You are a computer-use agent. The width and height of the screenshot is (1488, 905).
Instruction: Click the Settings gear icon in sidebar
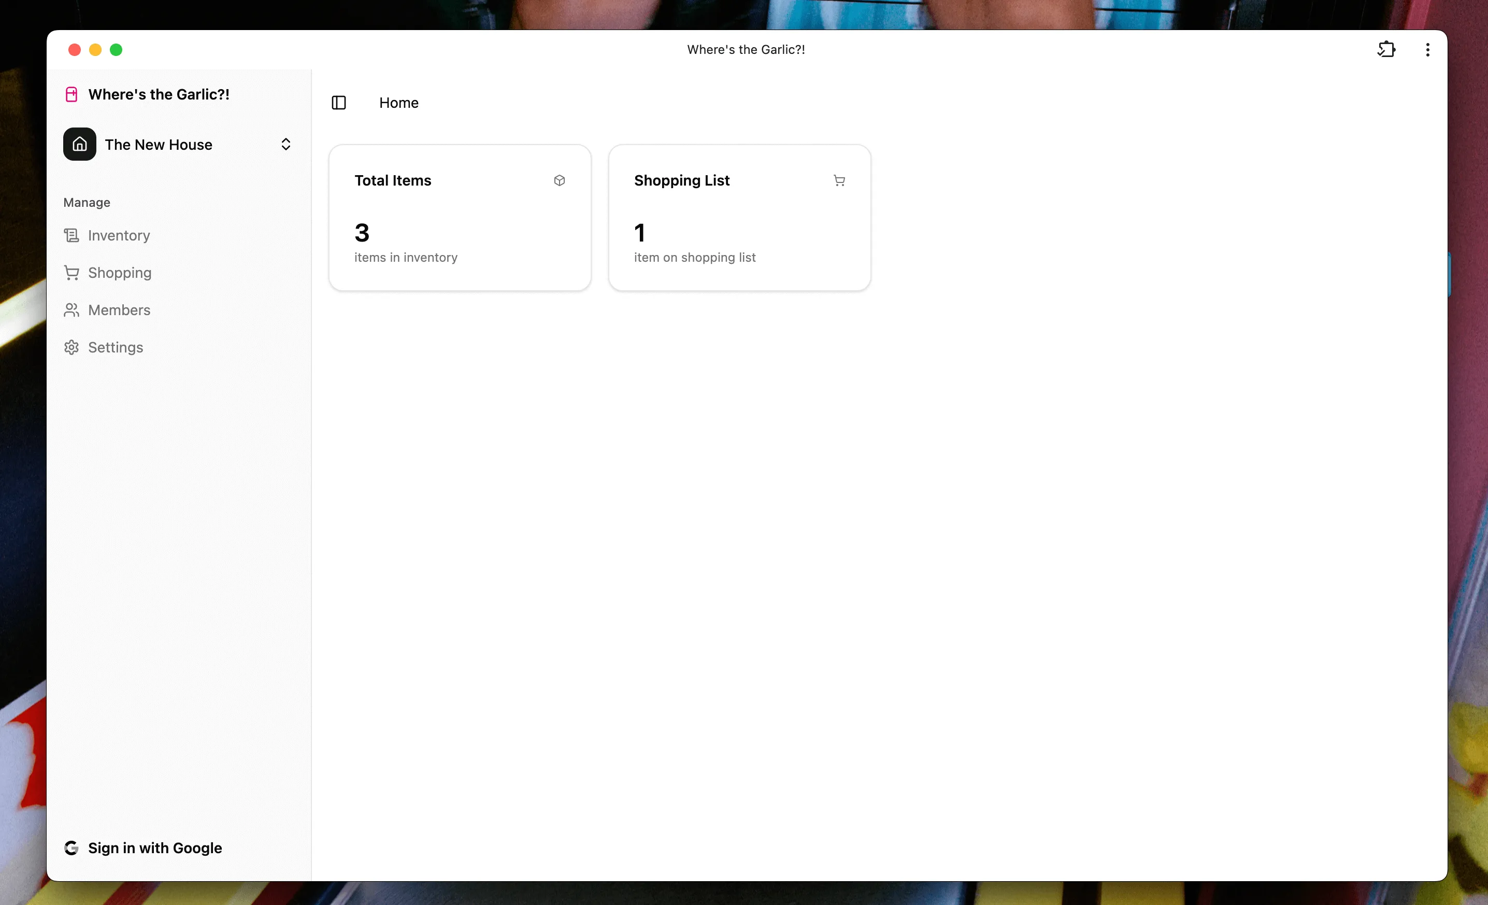(x=72, y=347)
